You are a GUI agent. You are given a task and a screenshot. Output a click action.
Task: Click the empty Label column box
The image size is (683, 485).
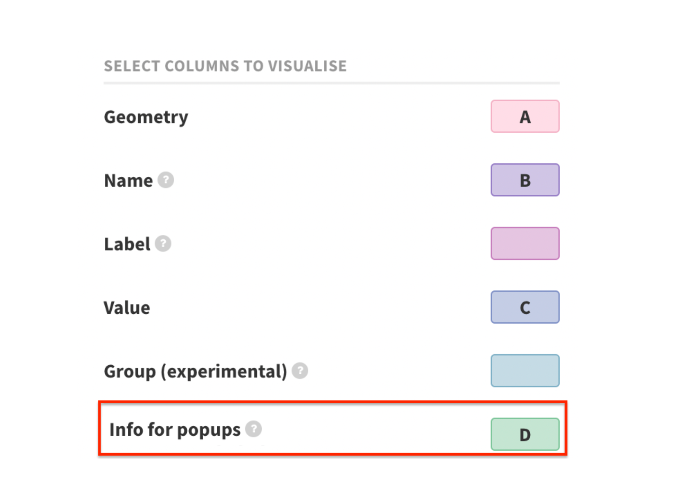(525, 243)
